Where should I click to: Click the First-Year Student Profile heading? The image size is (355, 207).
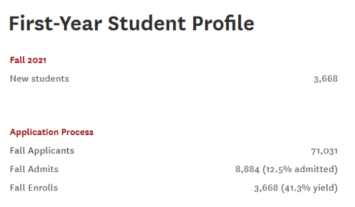(x=131, y=23)
